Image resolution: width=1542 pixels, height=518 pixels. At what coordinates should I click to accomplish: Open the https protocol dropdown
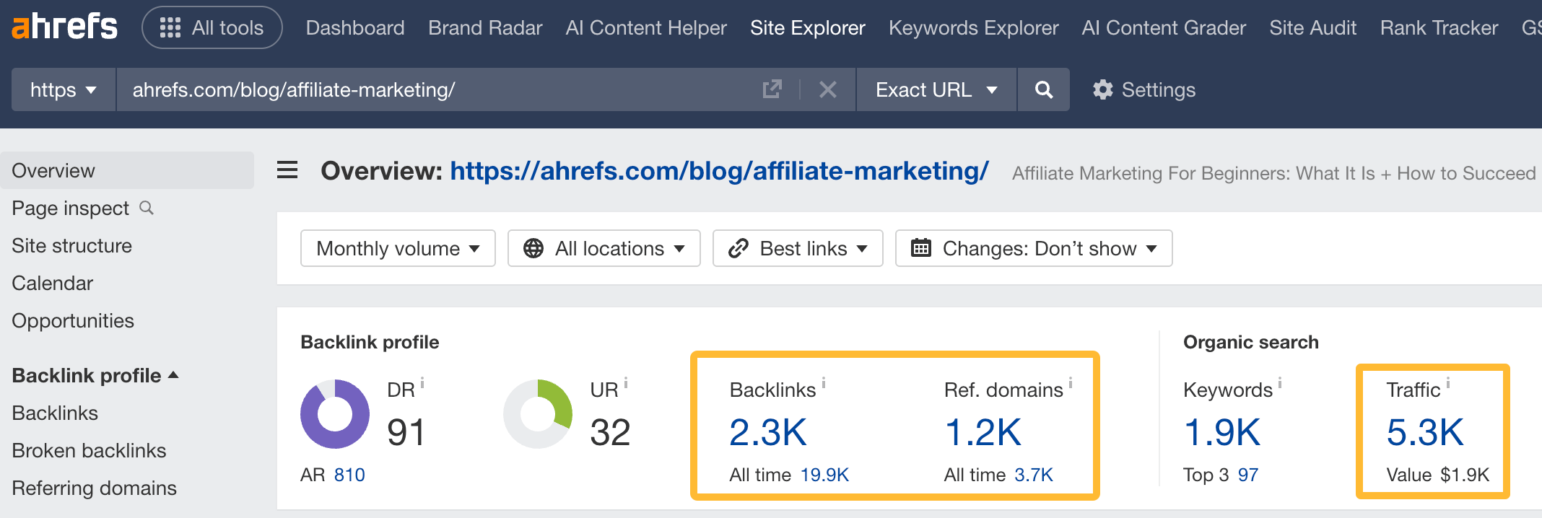coord(64,89)
